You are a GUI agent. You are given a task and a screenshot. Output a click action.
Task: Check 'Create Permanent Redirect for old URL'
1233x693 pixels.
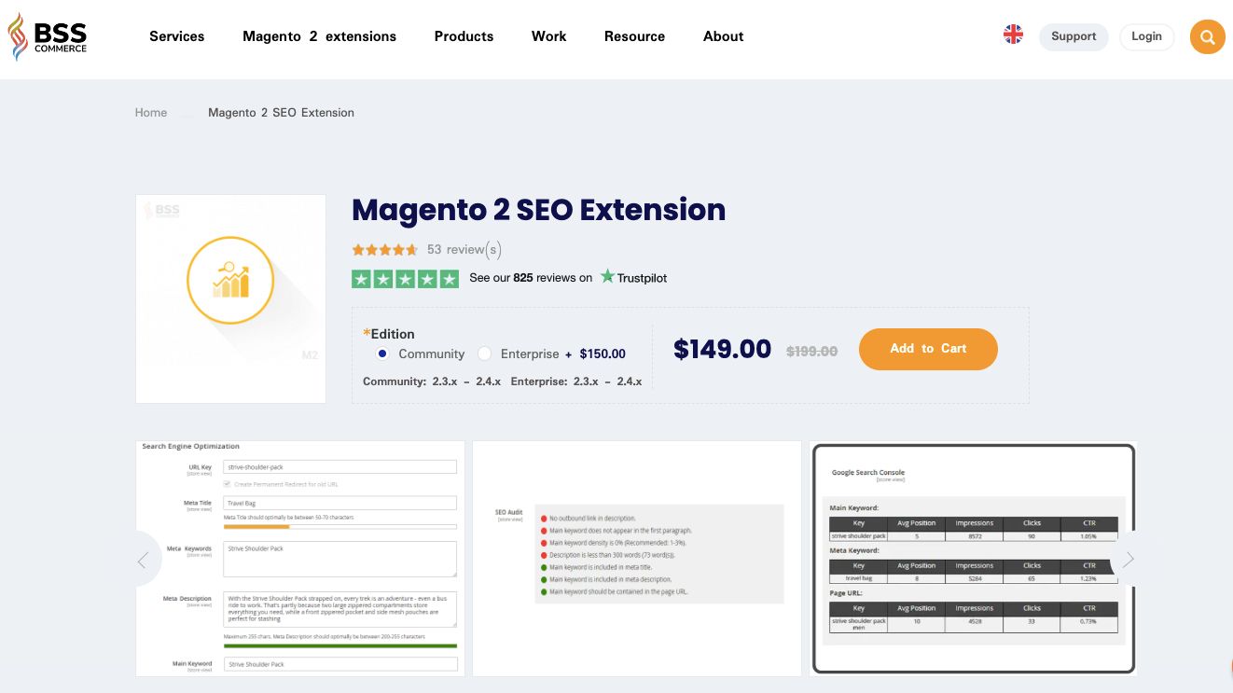(x=227, y=483)
